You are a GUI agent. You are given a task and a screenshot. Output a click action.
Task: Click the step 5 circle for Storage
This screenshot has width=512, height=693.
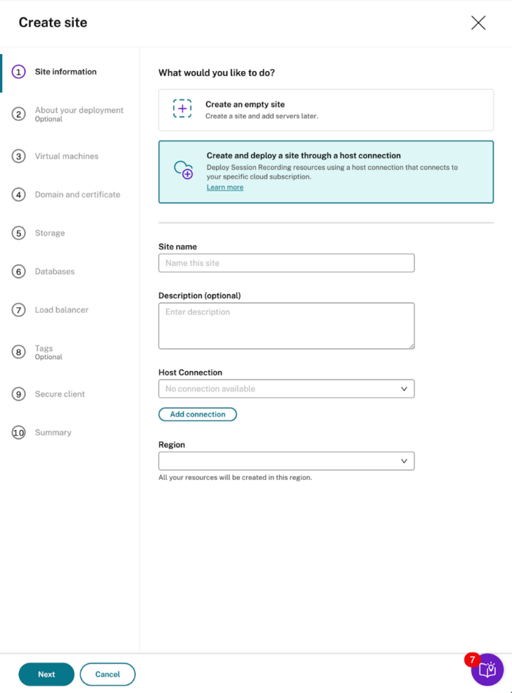tap(19, 233)
